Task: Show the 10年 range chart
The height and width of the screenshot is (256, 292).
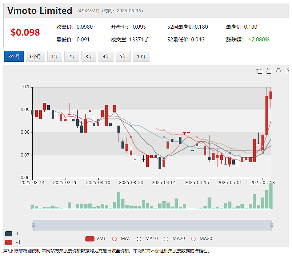Action: tap(141, 56)
